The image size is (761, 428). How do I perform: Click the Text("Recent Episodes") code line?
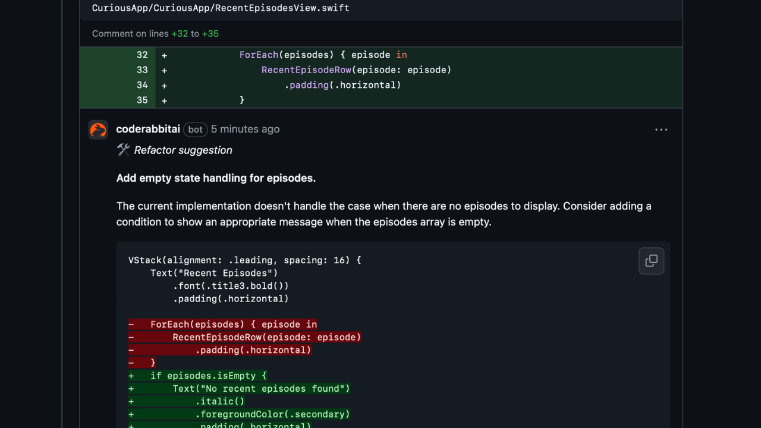(x=214, y=273)
